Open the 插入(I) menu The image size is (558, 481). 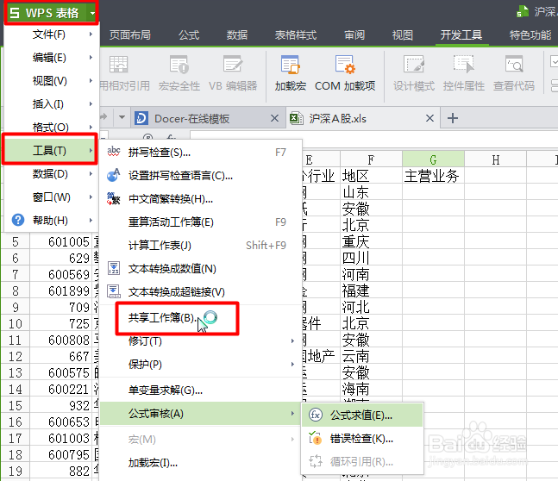coord(51,104)
